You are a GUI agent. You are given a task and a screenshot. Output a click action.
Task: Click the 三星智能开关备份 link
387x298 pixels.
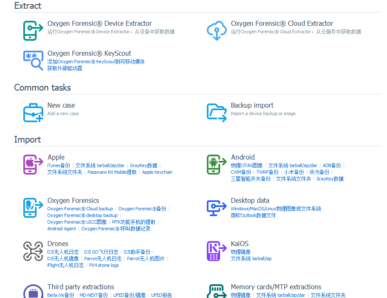251,179
